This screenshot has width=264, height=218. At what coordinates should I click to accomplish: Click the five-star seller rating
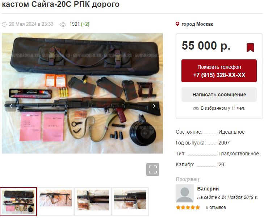pos(188,207)
